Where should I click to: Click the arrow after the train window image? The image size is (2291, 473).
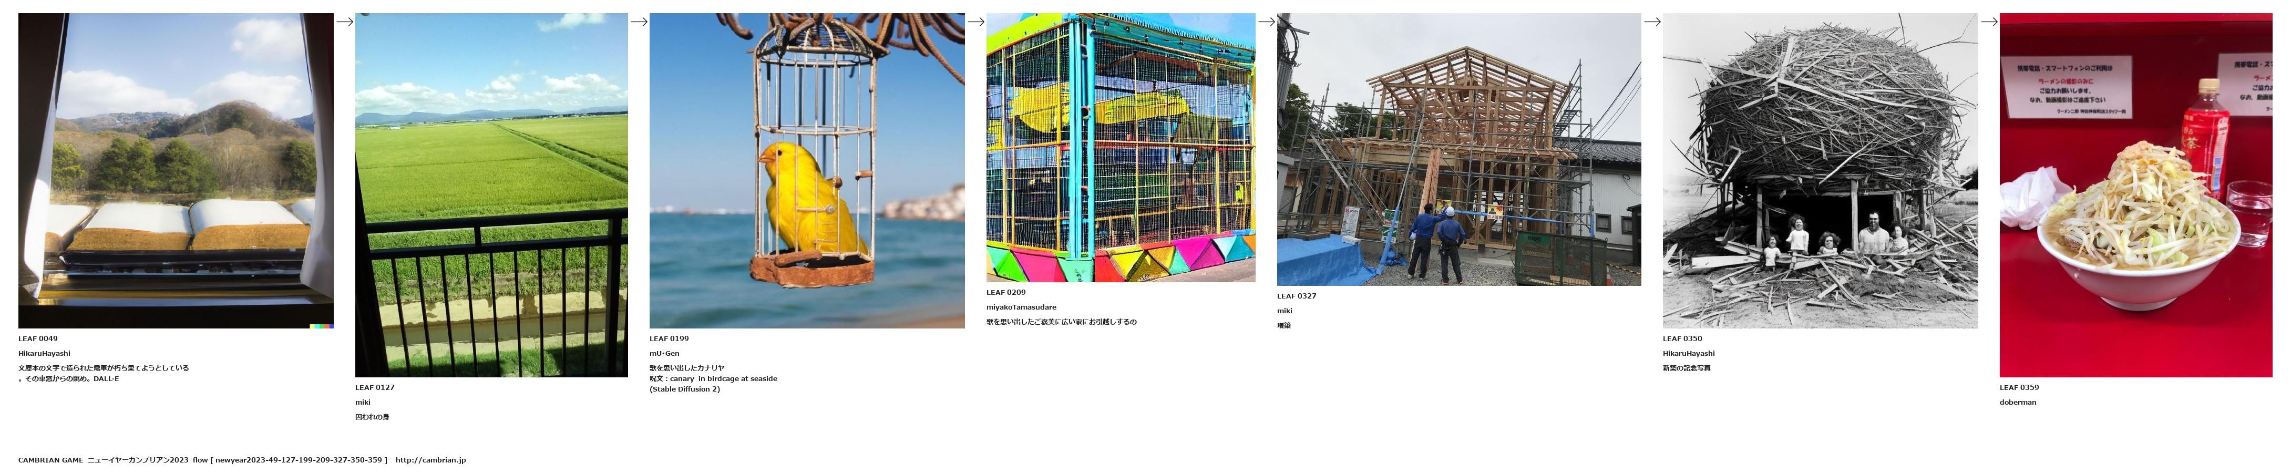(x=344, y=22)
